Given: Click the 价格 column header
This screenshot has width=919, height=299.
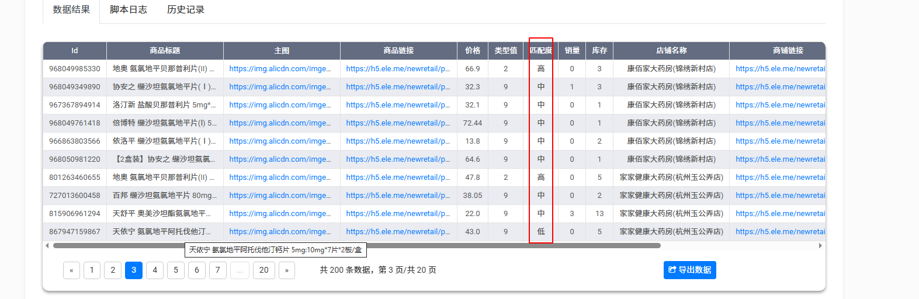Looking at the screenshot, I should point(473,51).
